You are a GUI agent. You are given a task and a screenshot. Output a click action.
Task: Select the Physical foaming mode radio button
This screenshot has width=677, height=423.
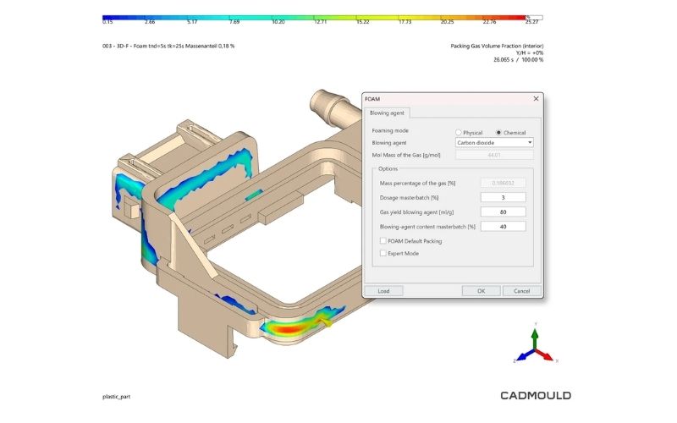pos(459,133)
